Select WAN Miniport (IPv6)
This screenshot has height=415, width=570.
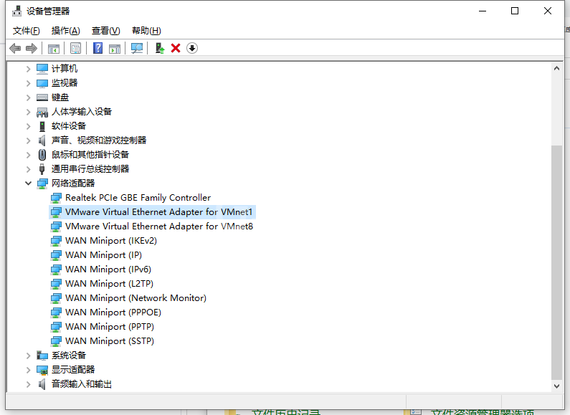(108, 269)
